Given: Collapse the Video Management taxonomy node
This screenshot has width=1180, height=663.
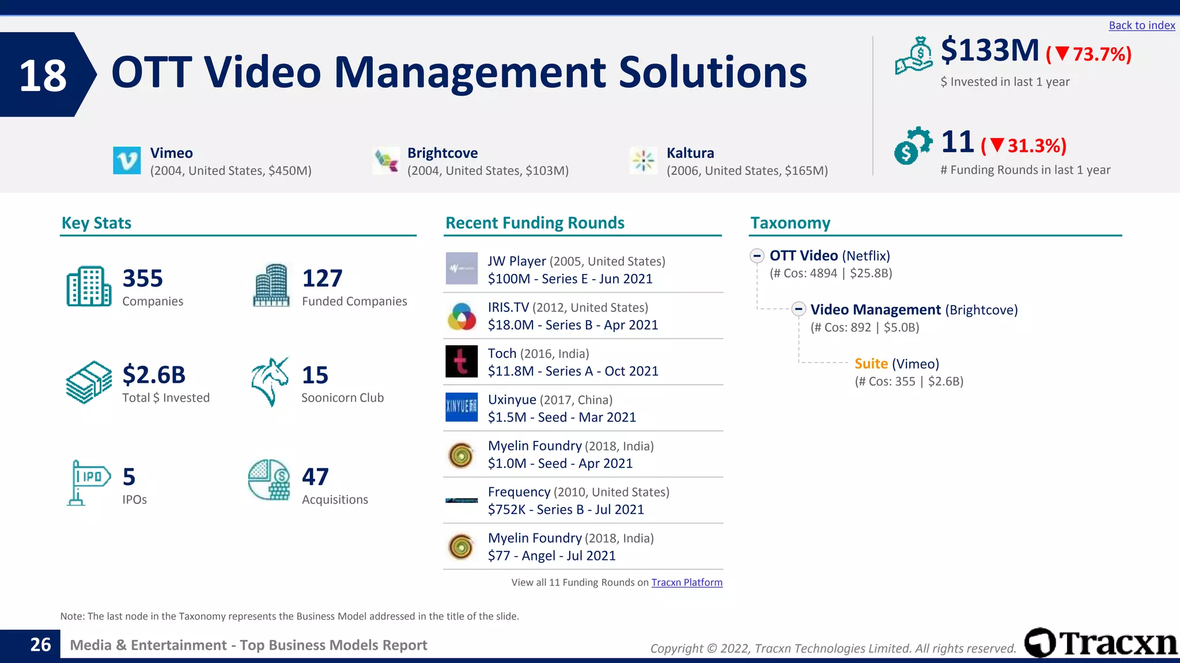Looking at the screenshot, I should click(x=798, y=309).
